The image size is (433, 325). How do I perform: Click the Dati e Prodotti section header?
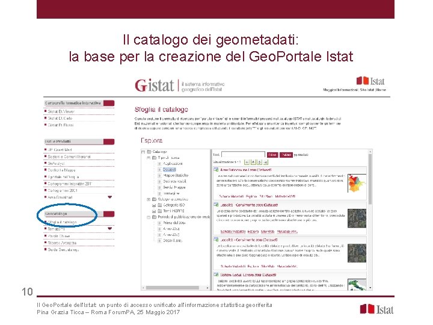click(x=79, y=141)
